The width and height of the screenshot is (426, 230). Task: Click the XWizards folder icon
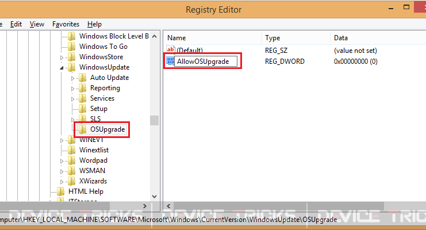tap(72, 181)
